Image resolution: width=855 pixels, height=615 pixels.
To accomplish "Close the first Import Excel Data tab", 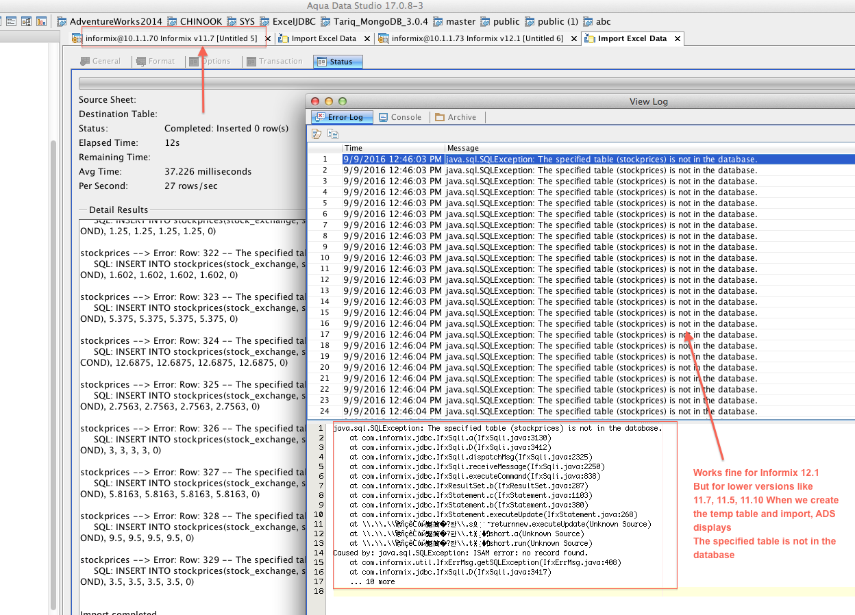I will pyautogui.click(x=368, y=39).
